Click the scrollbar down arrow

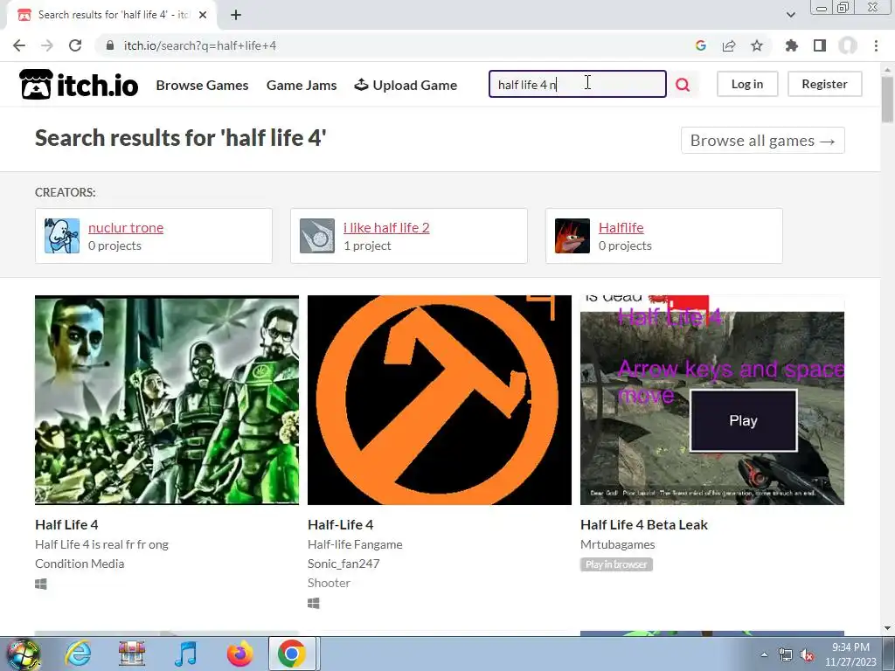click(888, 628)
